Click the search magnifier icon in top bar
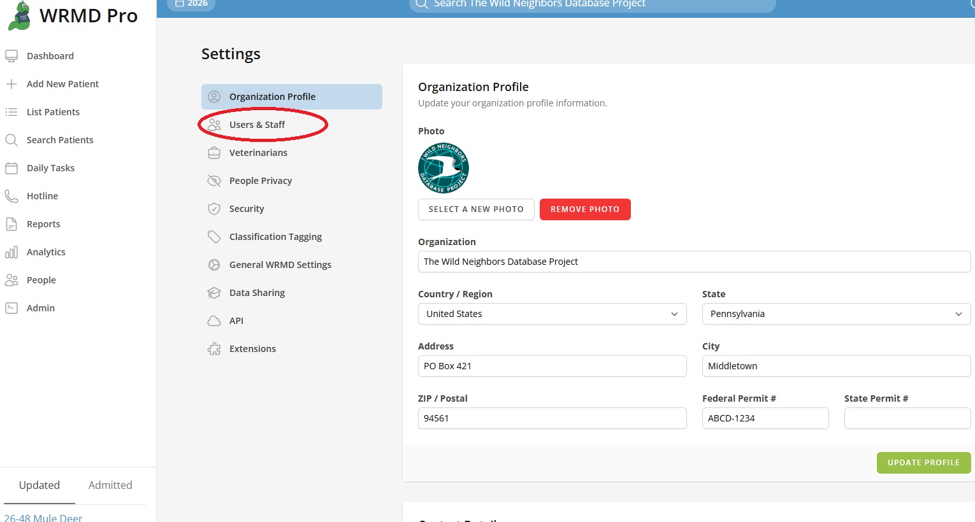 point(421,4)
